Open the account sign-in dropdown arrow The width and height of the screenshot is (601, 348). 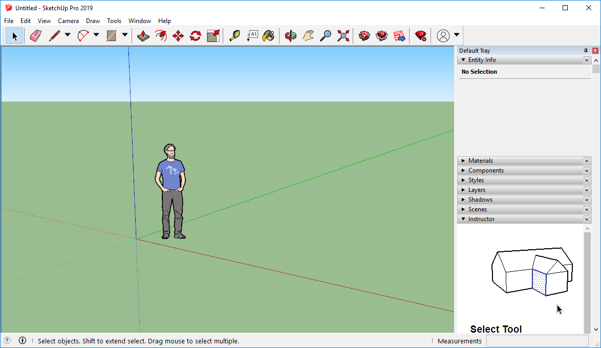tap(457, 35)
